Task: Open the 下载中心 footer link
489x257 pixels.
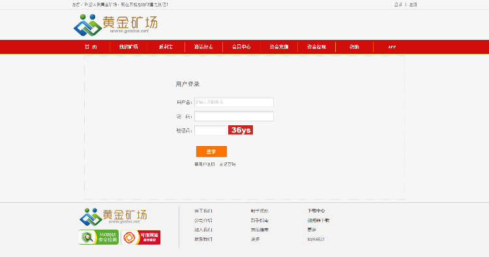Action: pos(316,211)
